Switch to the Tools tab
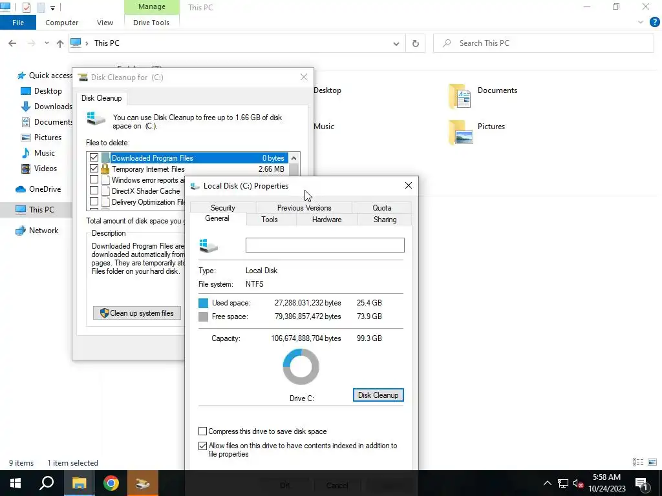Image resolution: width=662 pixels, height=496 pixels. click(x=270, y=220)
